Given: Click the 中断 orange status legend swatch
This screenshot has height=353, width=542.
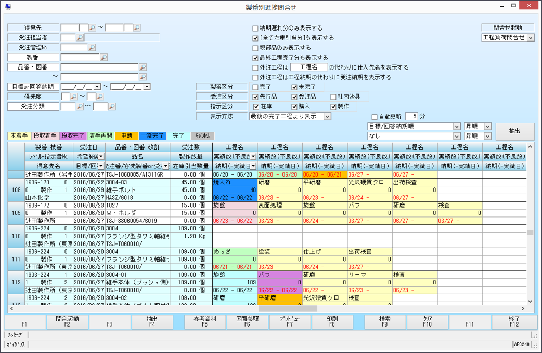Looking at the screenshot, I should (x=127, y=135).
